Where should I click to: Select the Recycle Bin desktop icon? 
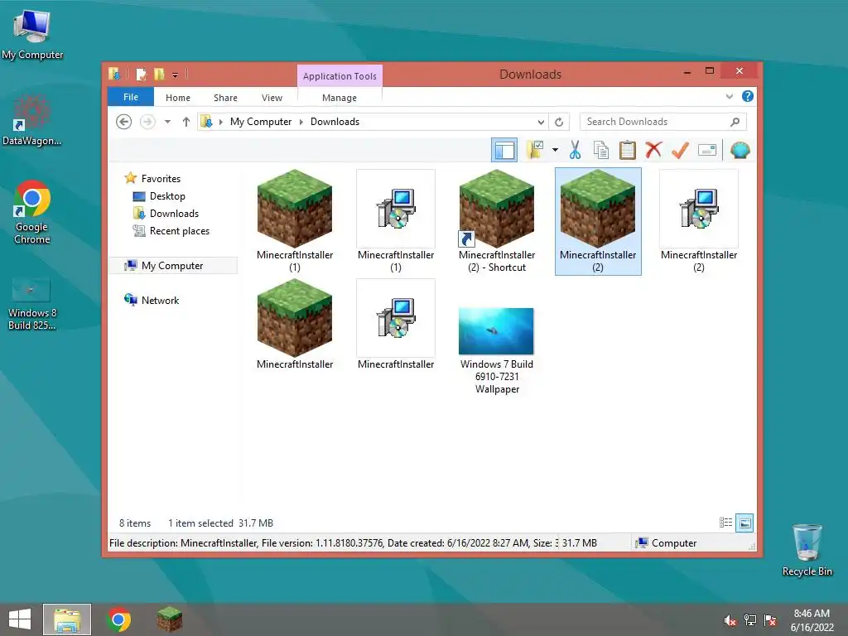pyautogui.click(x=807, y=550)
